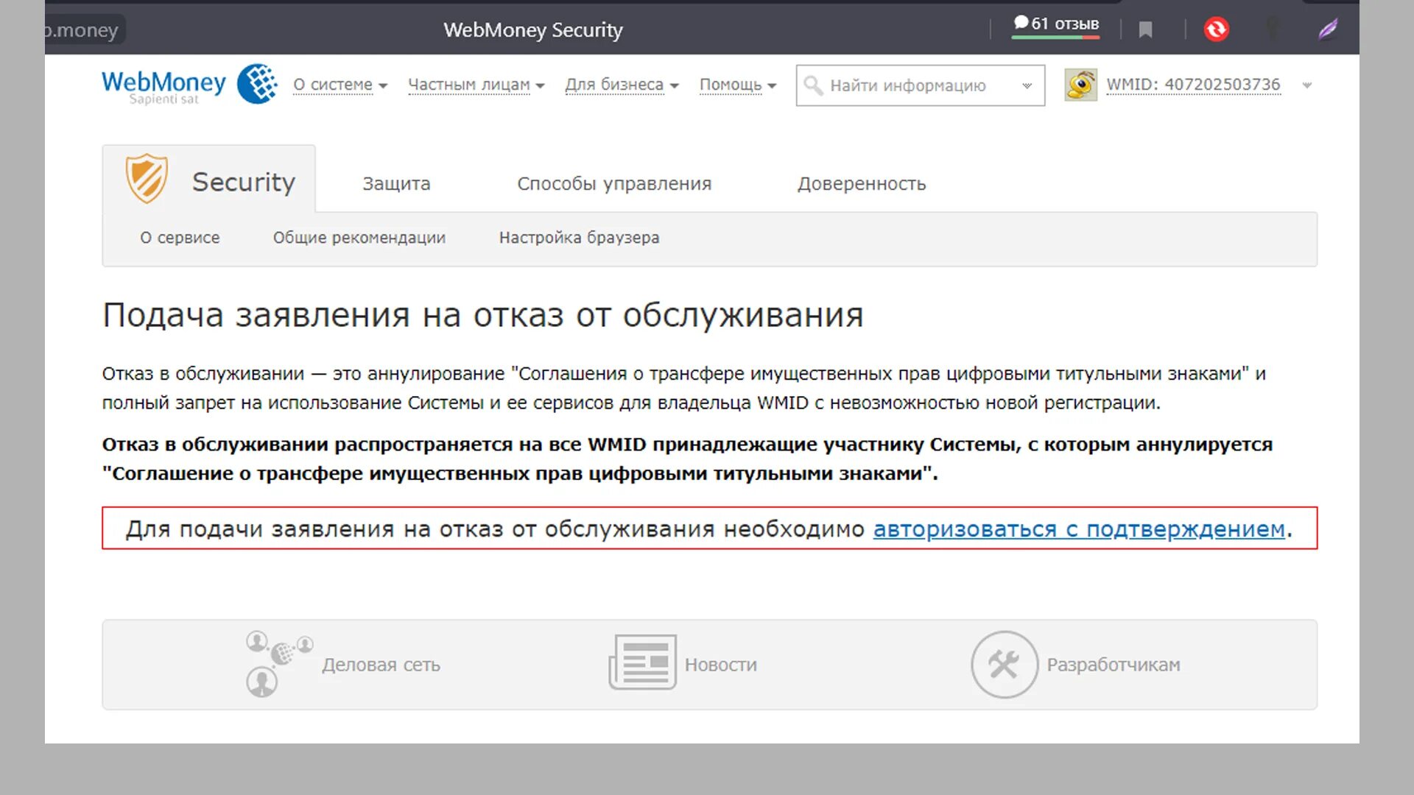
Task: Open the Новости link
Action: (x=720, y=665)
